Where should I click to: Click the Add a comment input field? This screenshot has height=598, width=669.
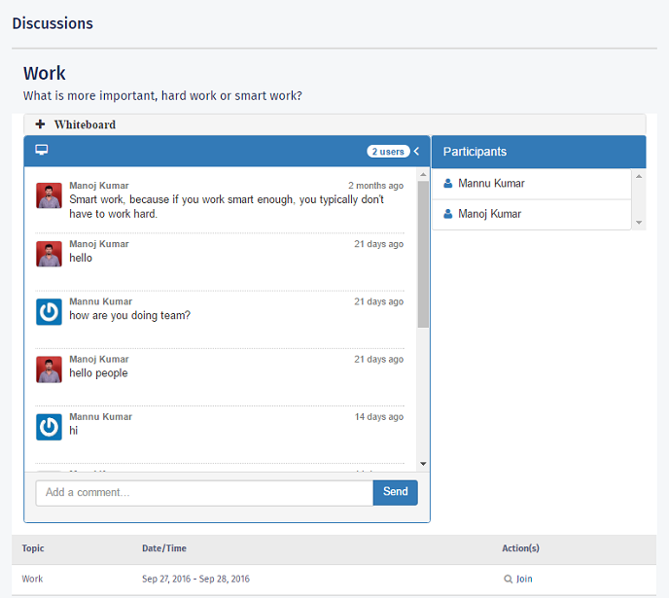click(204, 492)
